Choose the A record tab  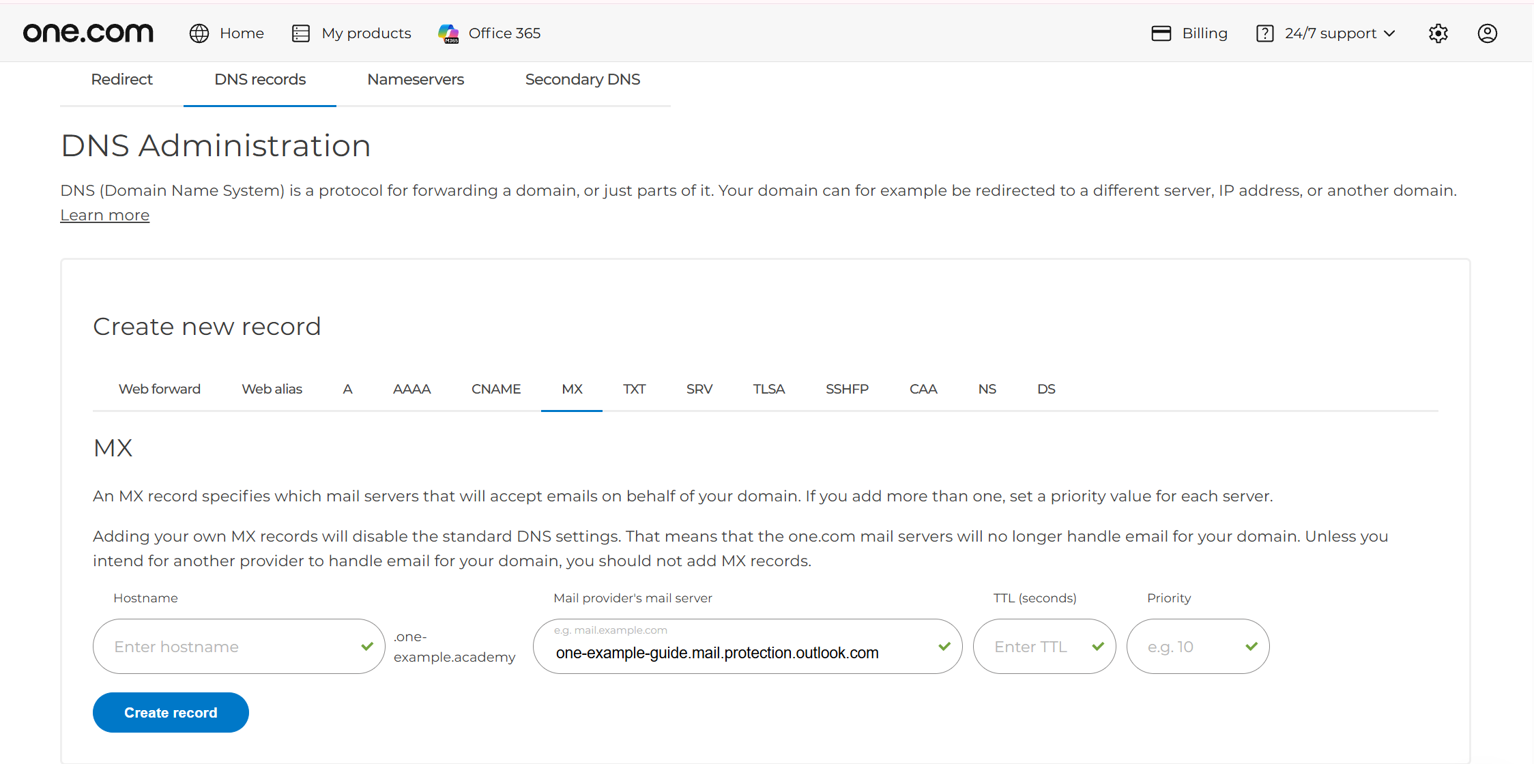347,389
